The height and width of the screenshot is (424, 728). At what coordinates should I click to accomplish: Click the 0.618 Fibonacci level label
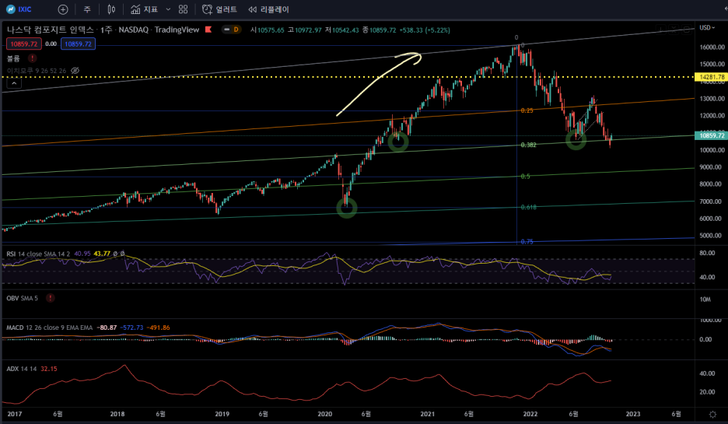tap(528, 207)
